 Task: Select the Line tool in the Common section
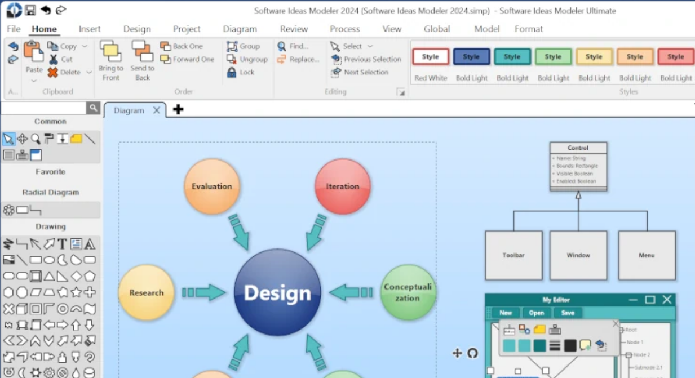pos(90,139)
